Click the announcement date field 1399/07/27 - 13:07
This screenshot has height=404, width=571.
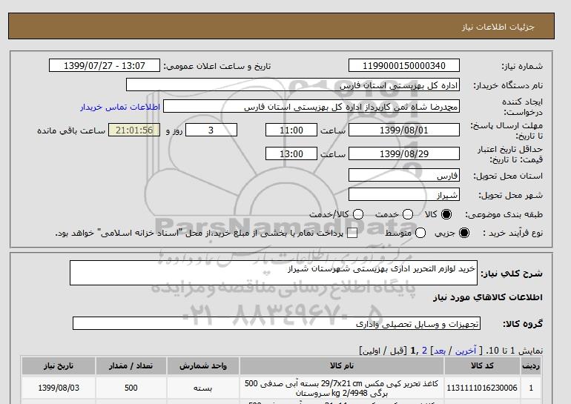(x=105, y=65)
